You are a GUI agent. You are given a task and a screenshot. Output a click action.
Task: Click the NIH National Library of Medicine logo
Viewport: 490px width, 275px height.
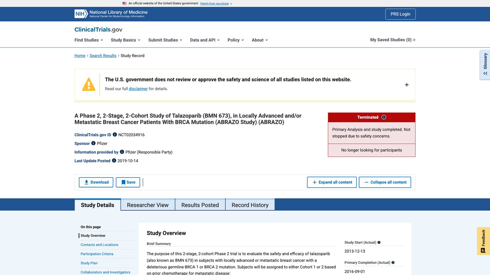(111, 14)
